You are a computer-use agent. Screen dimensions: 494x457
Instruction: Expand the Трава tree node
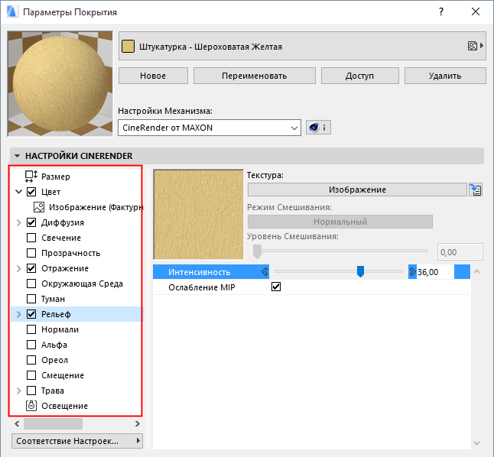pos(18,391)
